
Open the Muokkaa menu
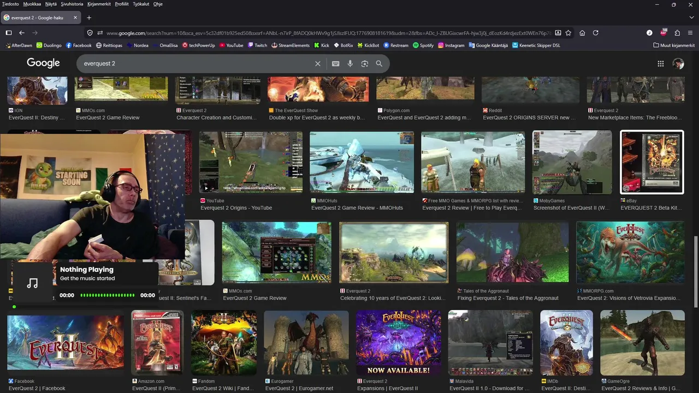click(32, 4)
